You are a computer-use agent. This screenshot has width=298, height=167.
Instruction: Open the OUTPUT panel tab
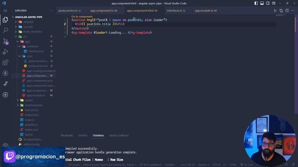[83, 135]
